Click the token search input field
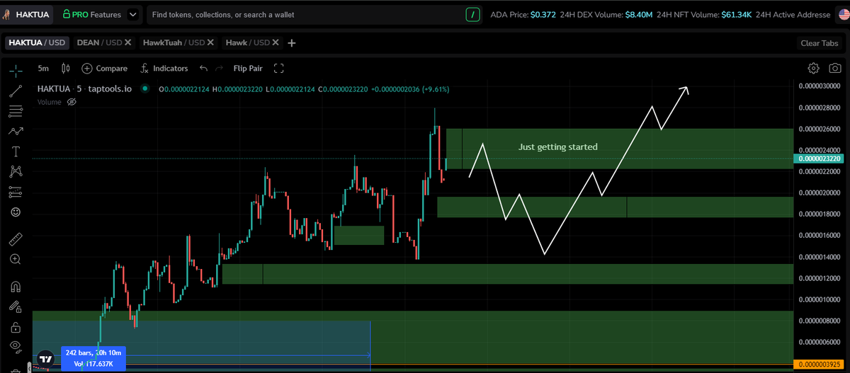 [x=305, y=14]
